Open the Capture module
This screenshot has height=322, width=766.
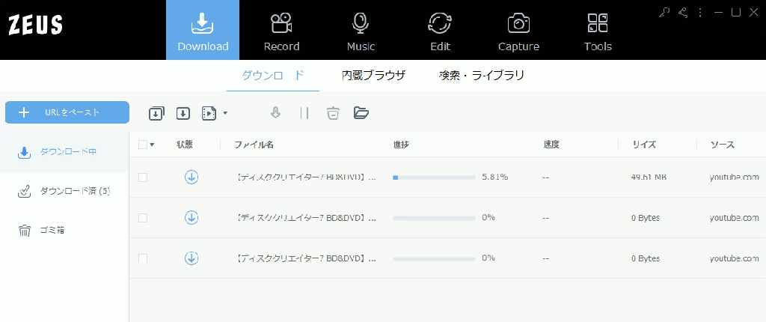518,31
